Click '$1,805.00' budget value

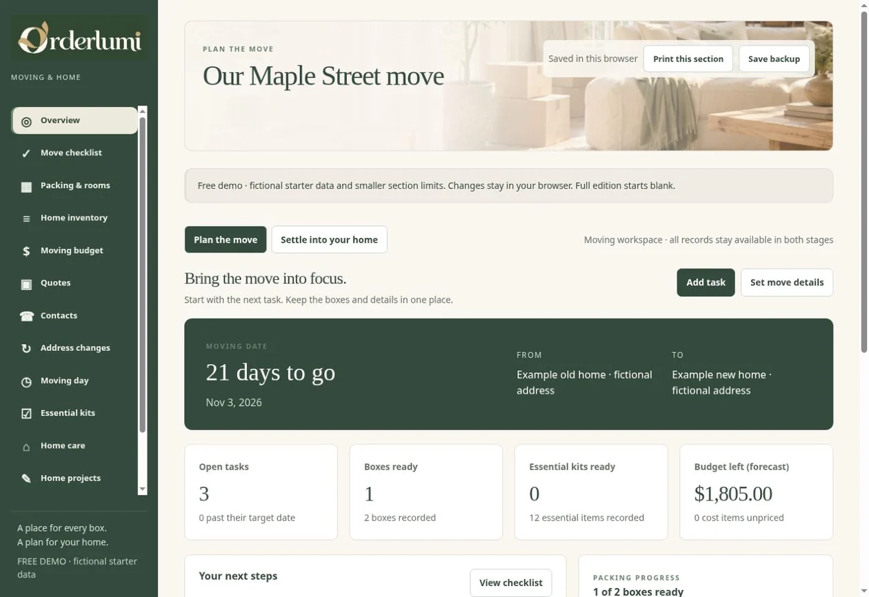(733, 494)
